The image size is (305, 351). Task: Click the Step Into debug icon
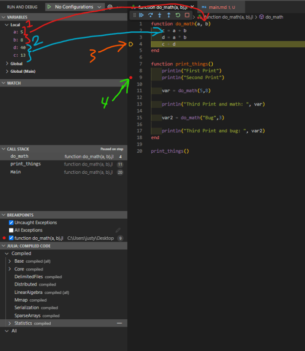[160, 15]
